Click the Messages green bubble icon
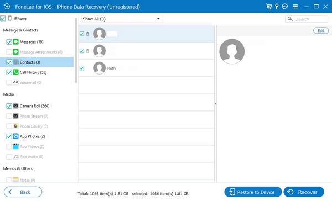 click(15, 41)
